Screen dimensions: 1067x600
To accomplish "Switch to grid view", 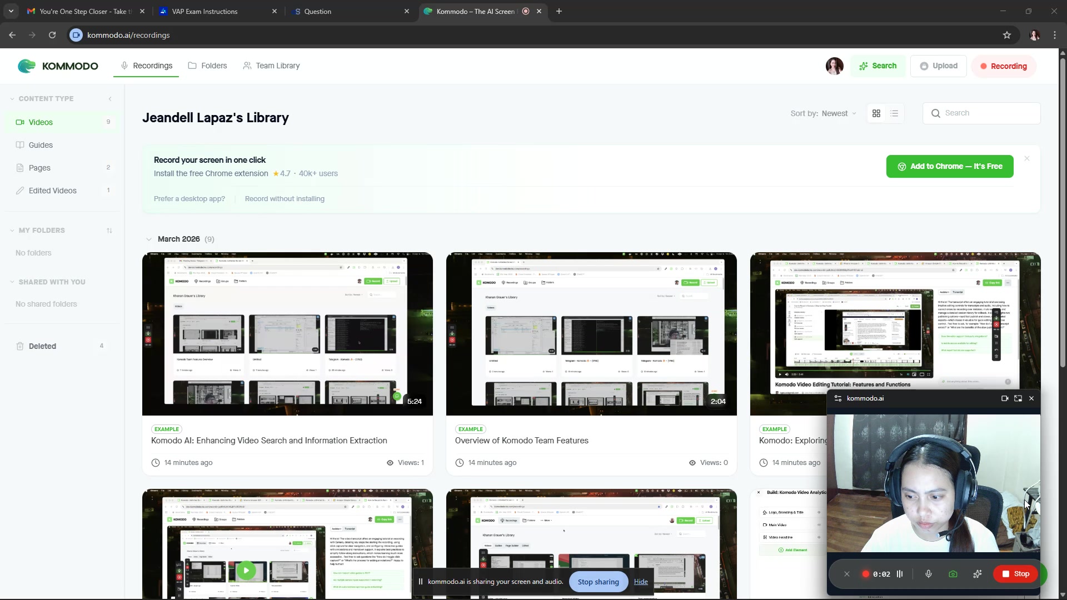I will click(876, 113).
